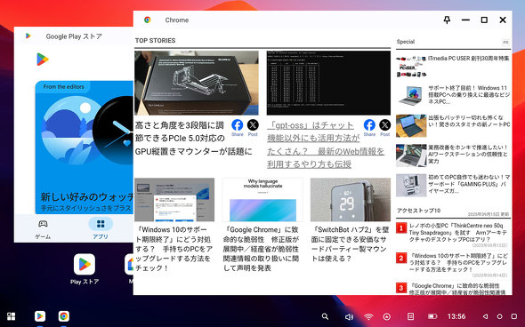Click the Play Store icon in the Google Play window title bar
Image resolution: width=525 pixels, height=327 pixels.
(x=28, y=36)
